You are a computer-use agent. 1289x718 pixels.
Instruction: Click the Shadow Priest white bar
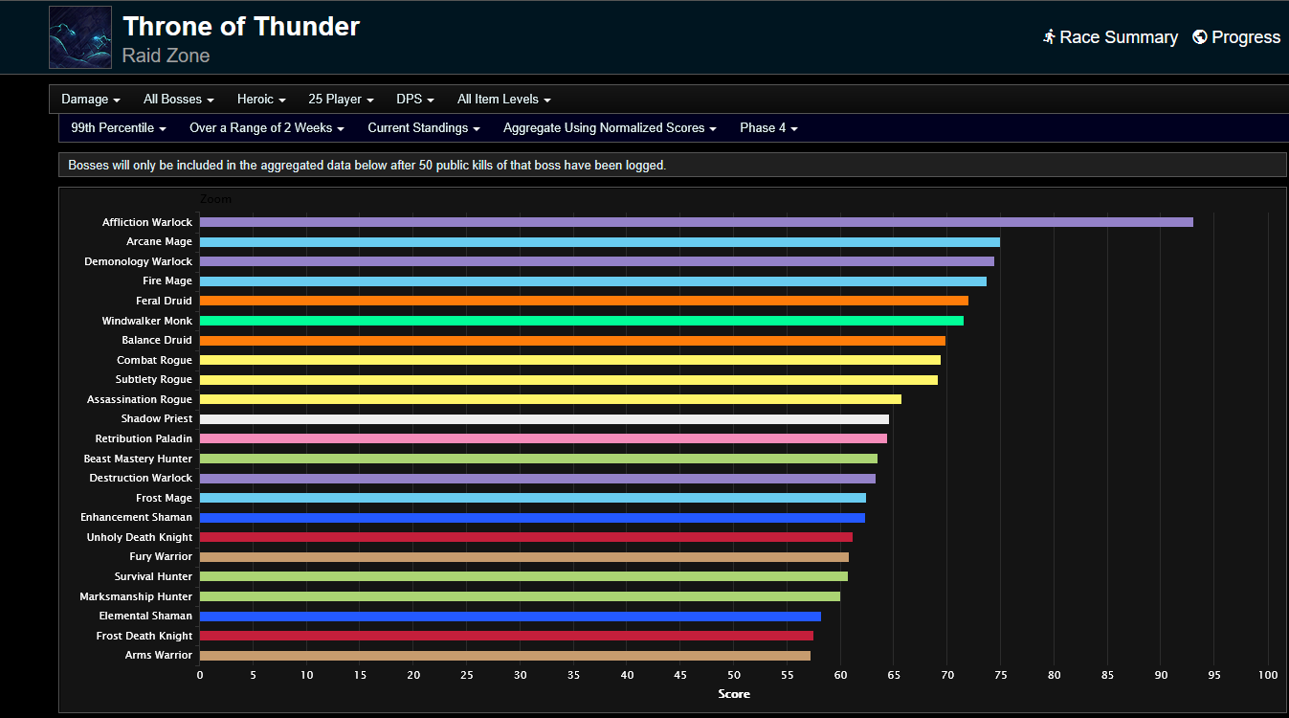pyautogui.click(x=544, y=419)
